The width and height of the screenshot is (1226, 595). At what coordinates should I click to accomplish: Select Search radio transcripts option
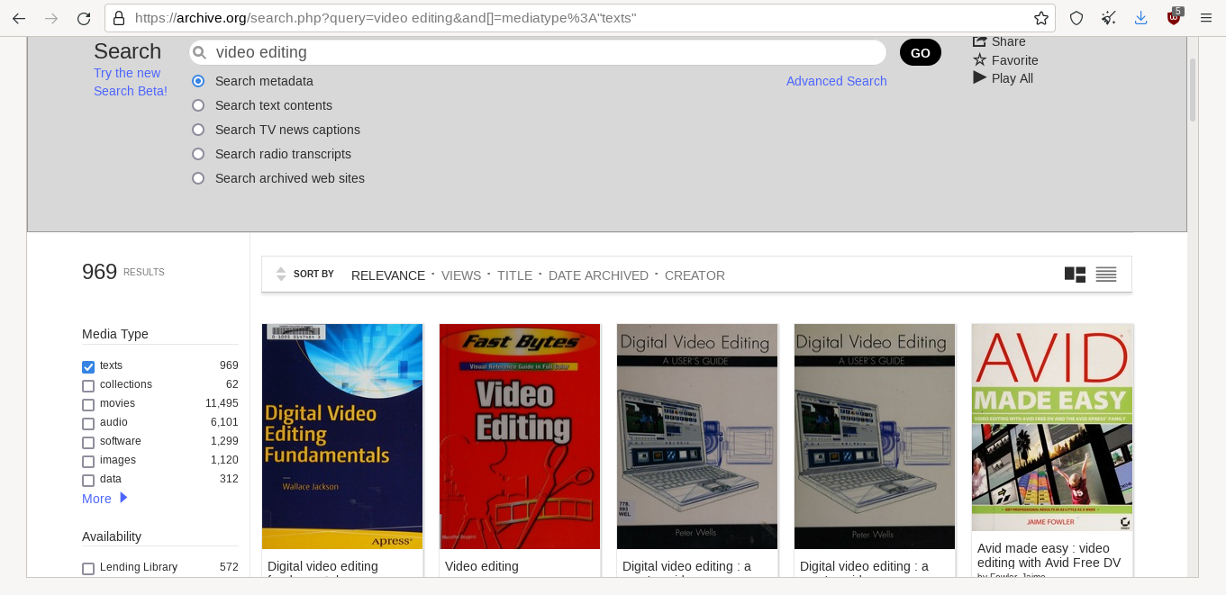pos(198,154)
